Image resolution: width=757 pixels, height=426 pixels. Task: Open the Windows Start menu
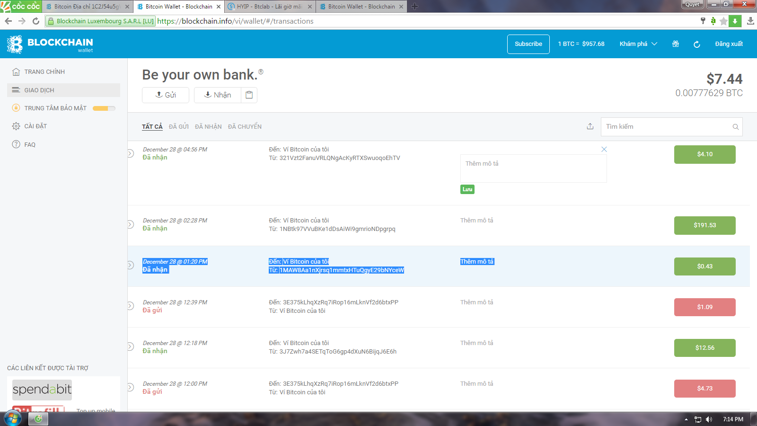coord(13,418)
